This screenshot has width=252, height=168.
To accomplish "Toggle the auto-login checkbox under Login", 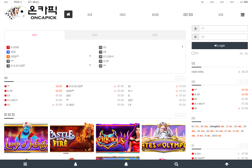I will point(193,53).
